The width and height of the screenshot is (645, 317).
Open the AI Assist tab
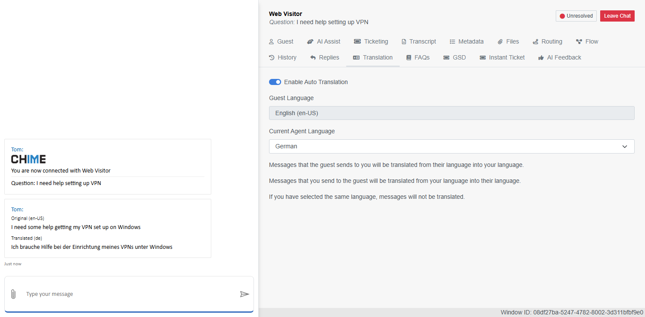tap(323, 42)
